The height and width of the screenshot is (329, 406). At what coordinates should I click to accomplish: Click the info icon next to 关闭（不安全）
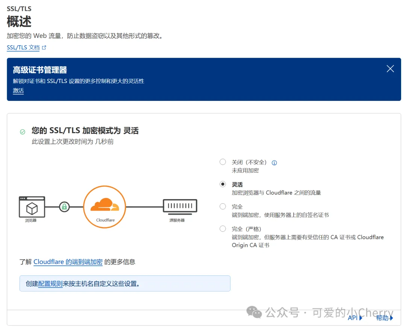point(274,162)
